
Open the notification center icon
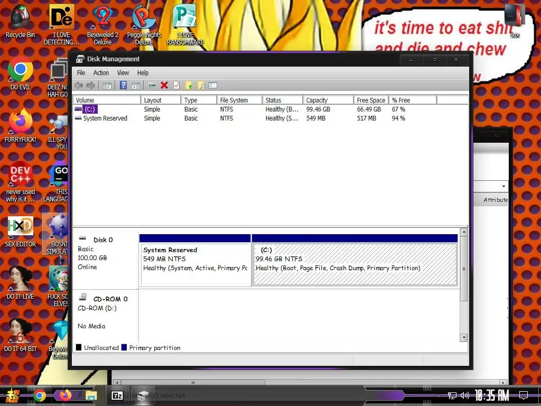pyautogui.click(x=524, y=395)
